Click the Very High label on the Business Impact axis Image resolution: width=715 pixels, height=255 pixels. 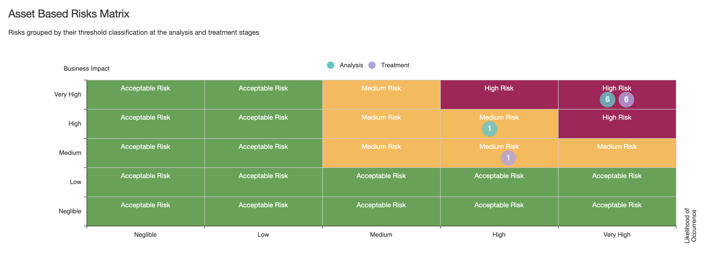coord(68,94)
